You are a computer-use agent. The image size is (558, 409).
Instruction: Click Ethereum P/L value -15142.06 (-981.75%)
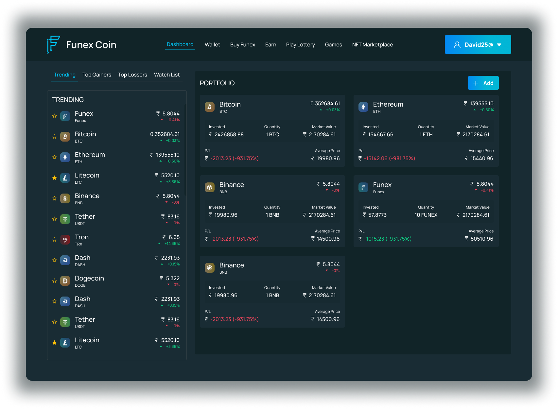click(x=387, y=158)
